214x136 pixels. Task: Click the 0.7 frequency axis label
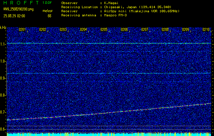(3, 112)
